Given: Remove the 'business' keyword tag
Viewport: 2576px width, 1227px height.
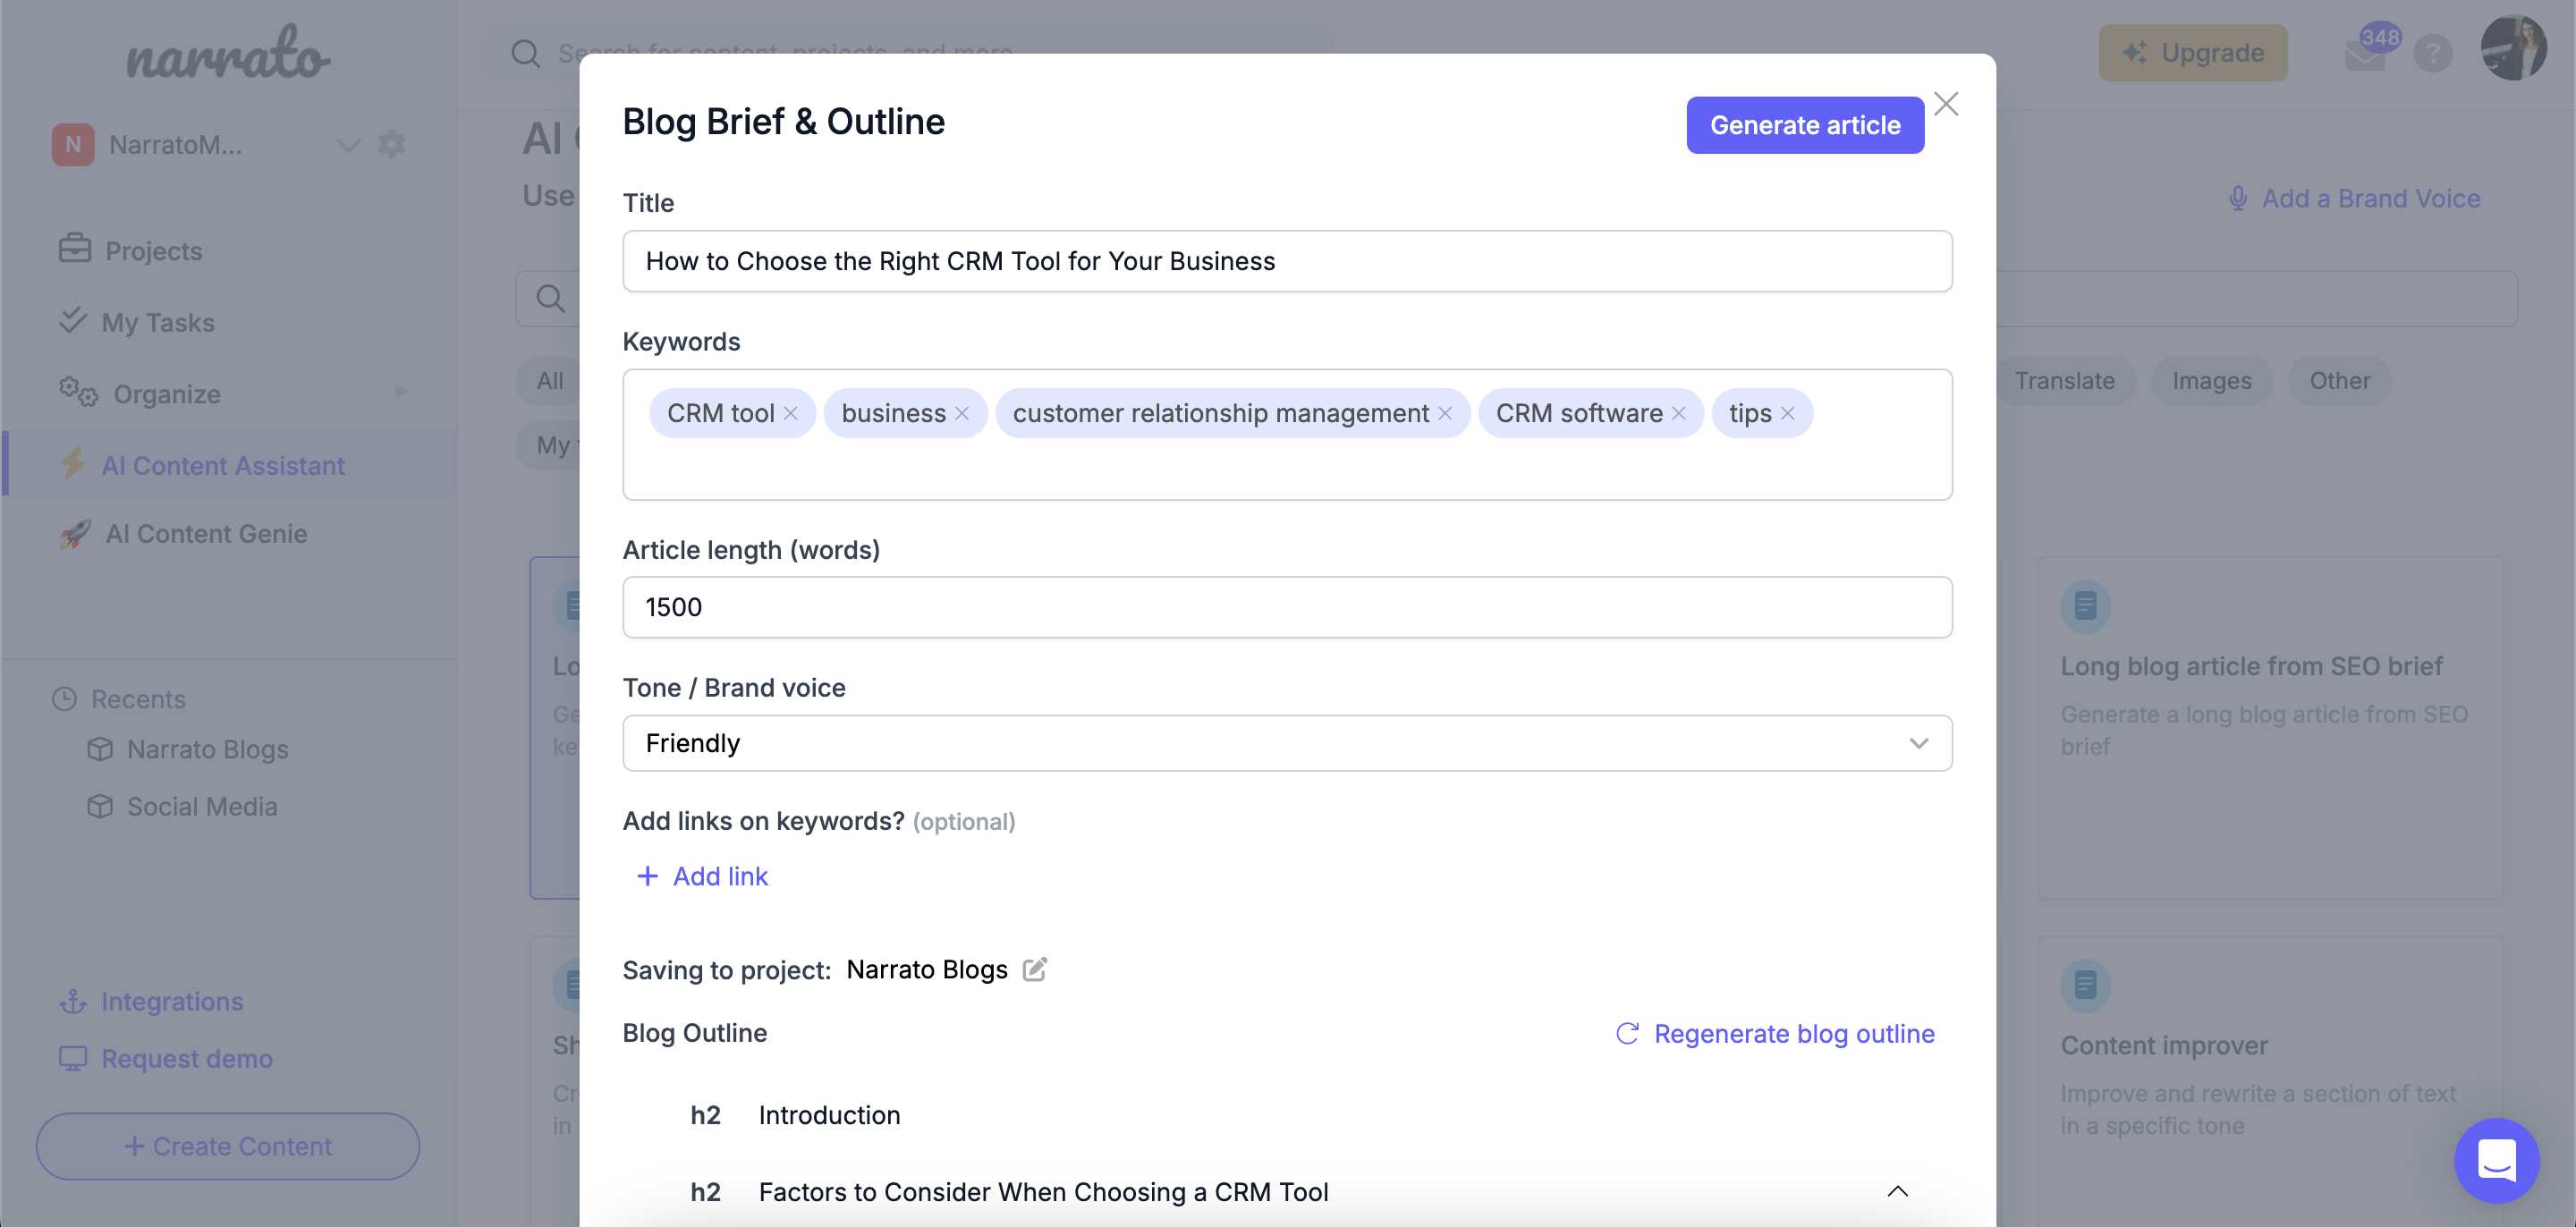Looking at the screenshot, I should tap(962, 413).
